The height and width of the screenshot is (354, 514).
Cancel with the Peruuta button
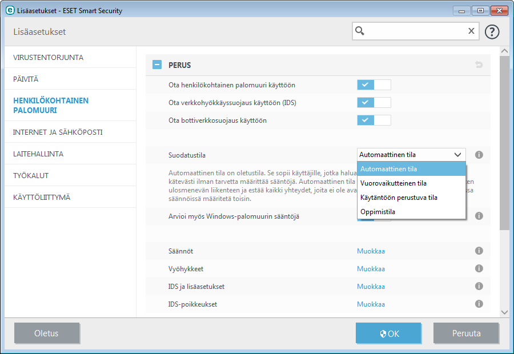[x=466, y=333]
